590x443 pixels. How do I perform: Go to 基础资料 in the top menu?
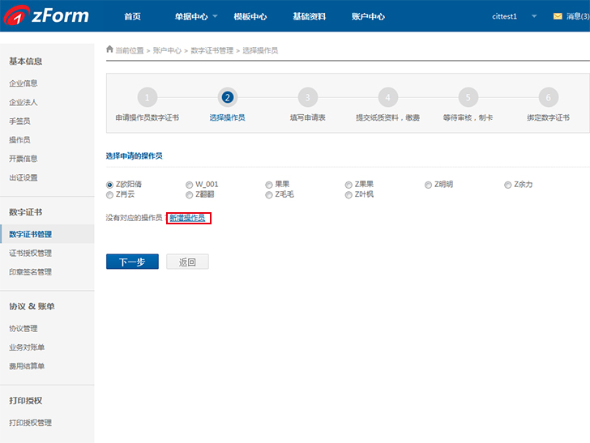coord(309,16)
